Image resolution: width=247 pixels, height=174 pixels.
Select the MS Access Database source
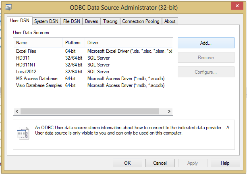[37, 78]
